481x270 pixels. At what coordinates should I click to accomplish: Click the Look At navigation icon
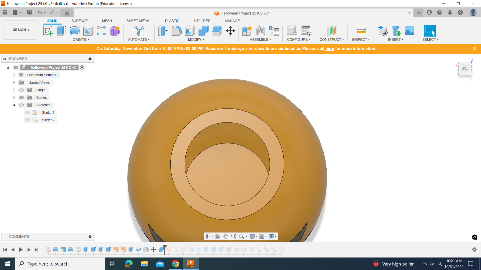pos(217,236)
